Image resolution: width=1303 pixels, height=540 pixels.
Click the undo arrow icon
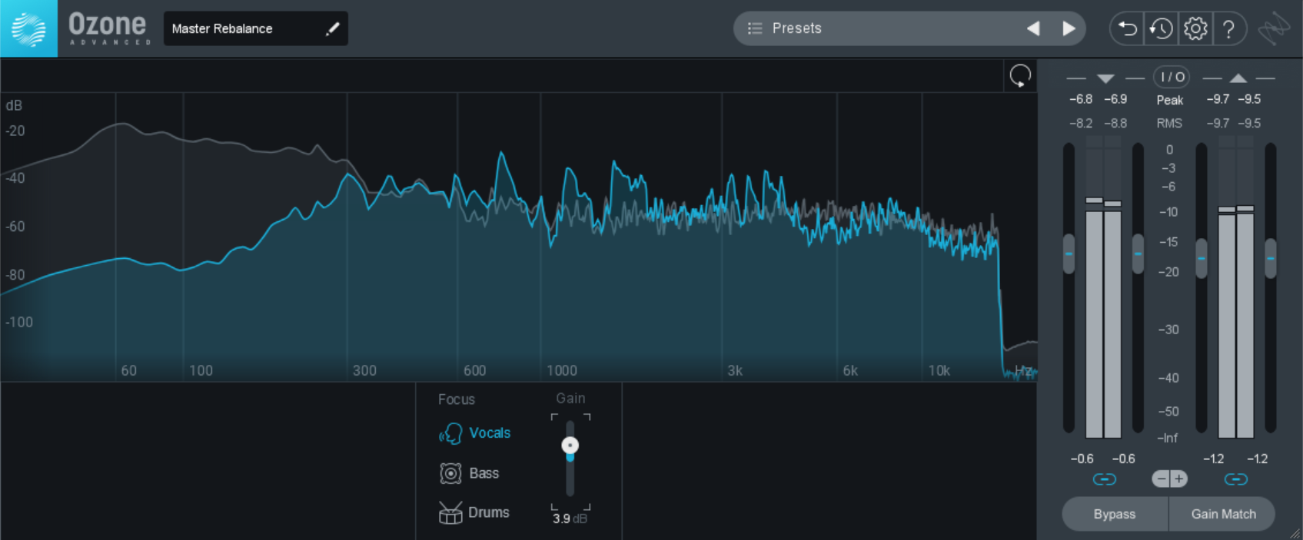pyautogui.click(x=1127, y=29)
